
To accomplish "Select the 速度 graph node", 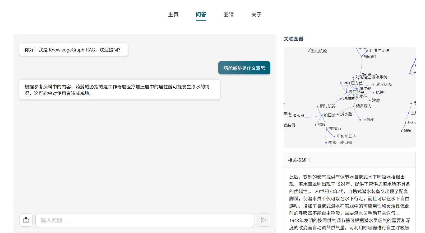I will click(370, 100).
